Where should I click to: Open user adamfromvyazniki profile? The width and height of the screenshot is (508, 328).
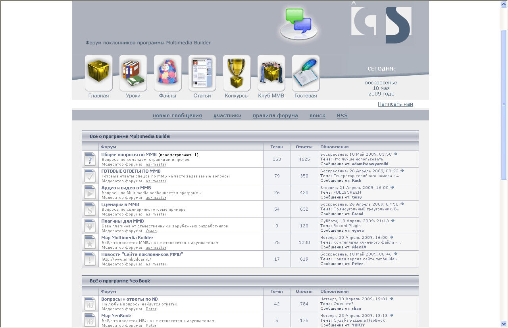click(x=370, y=164)
